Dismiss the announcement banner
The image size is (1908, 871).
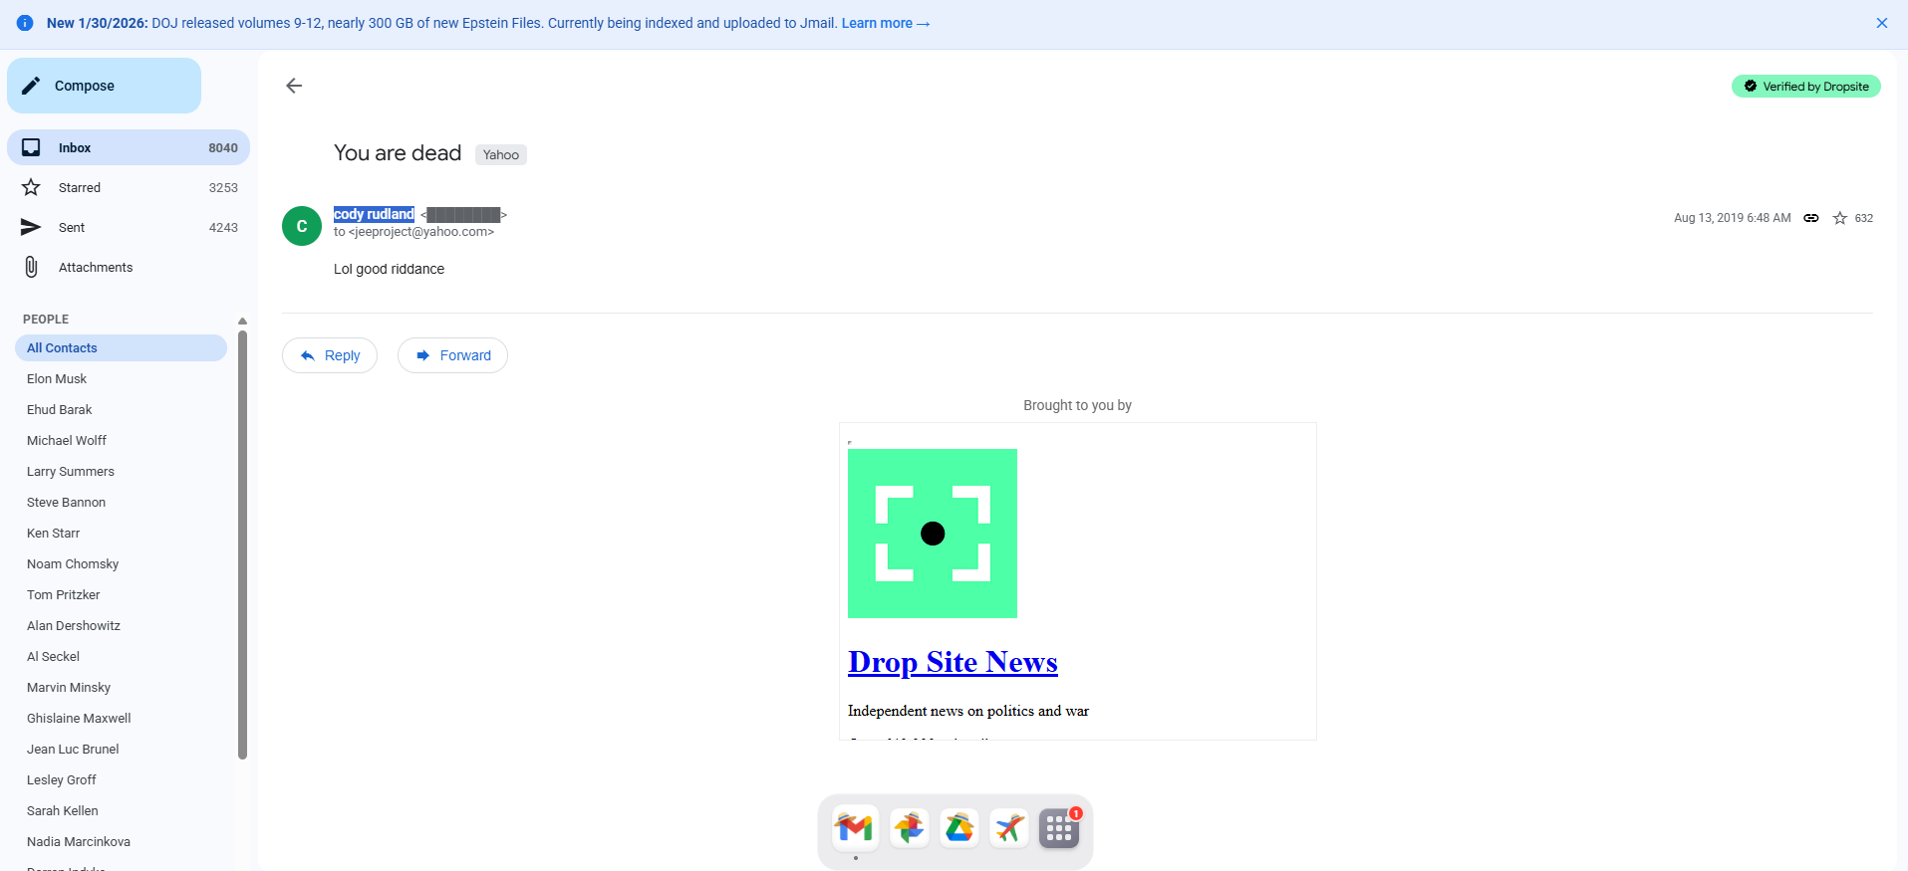click(x=1881, y=23)
